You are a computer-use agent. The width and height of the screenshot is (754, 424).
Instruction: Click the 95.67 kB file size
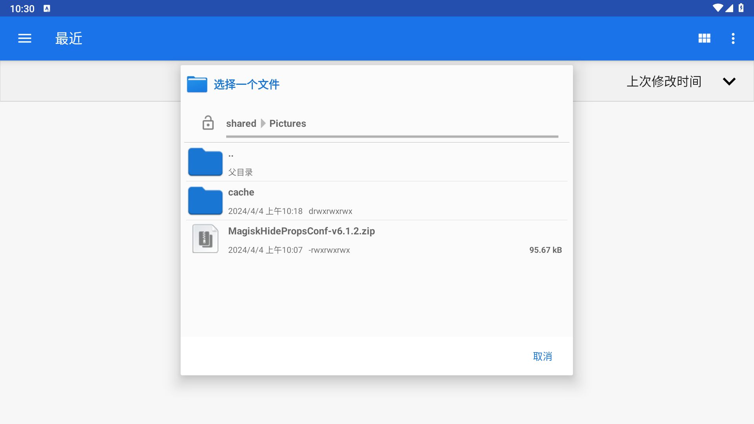[x=545, y=250]
